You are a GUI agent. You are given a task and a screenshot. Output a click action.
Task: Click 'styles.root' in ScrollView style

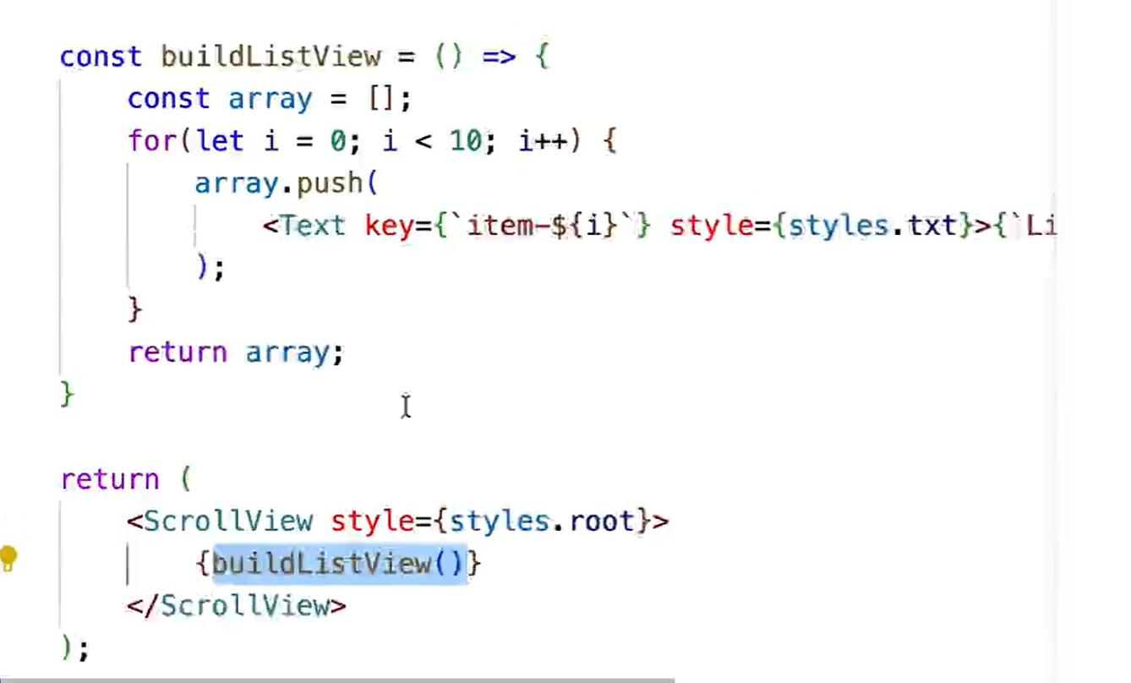(x=541, y=522)
